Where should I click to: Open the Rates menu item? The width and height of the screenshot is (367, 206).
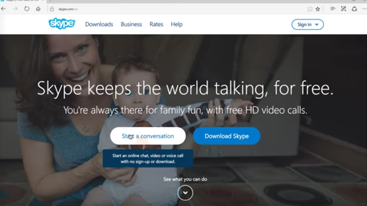156,24
